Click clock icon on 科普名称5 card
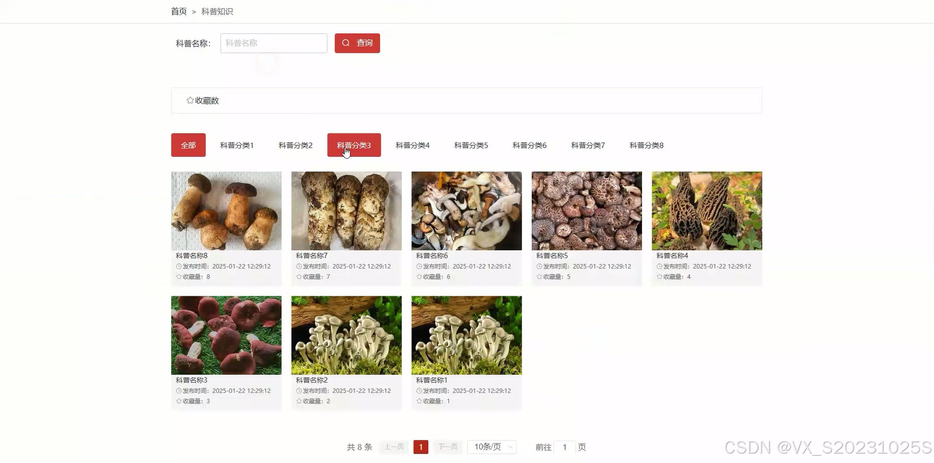This screenshot has height=463, width=934. pyautogui.click(x=539, y=267)
